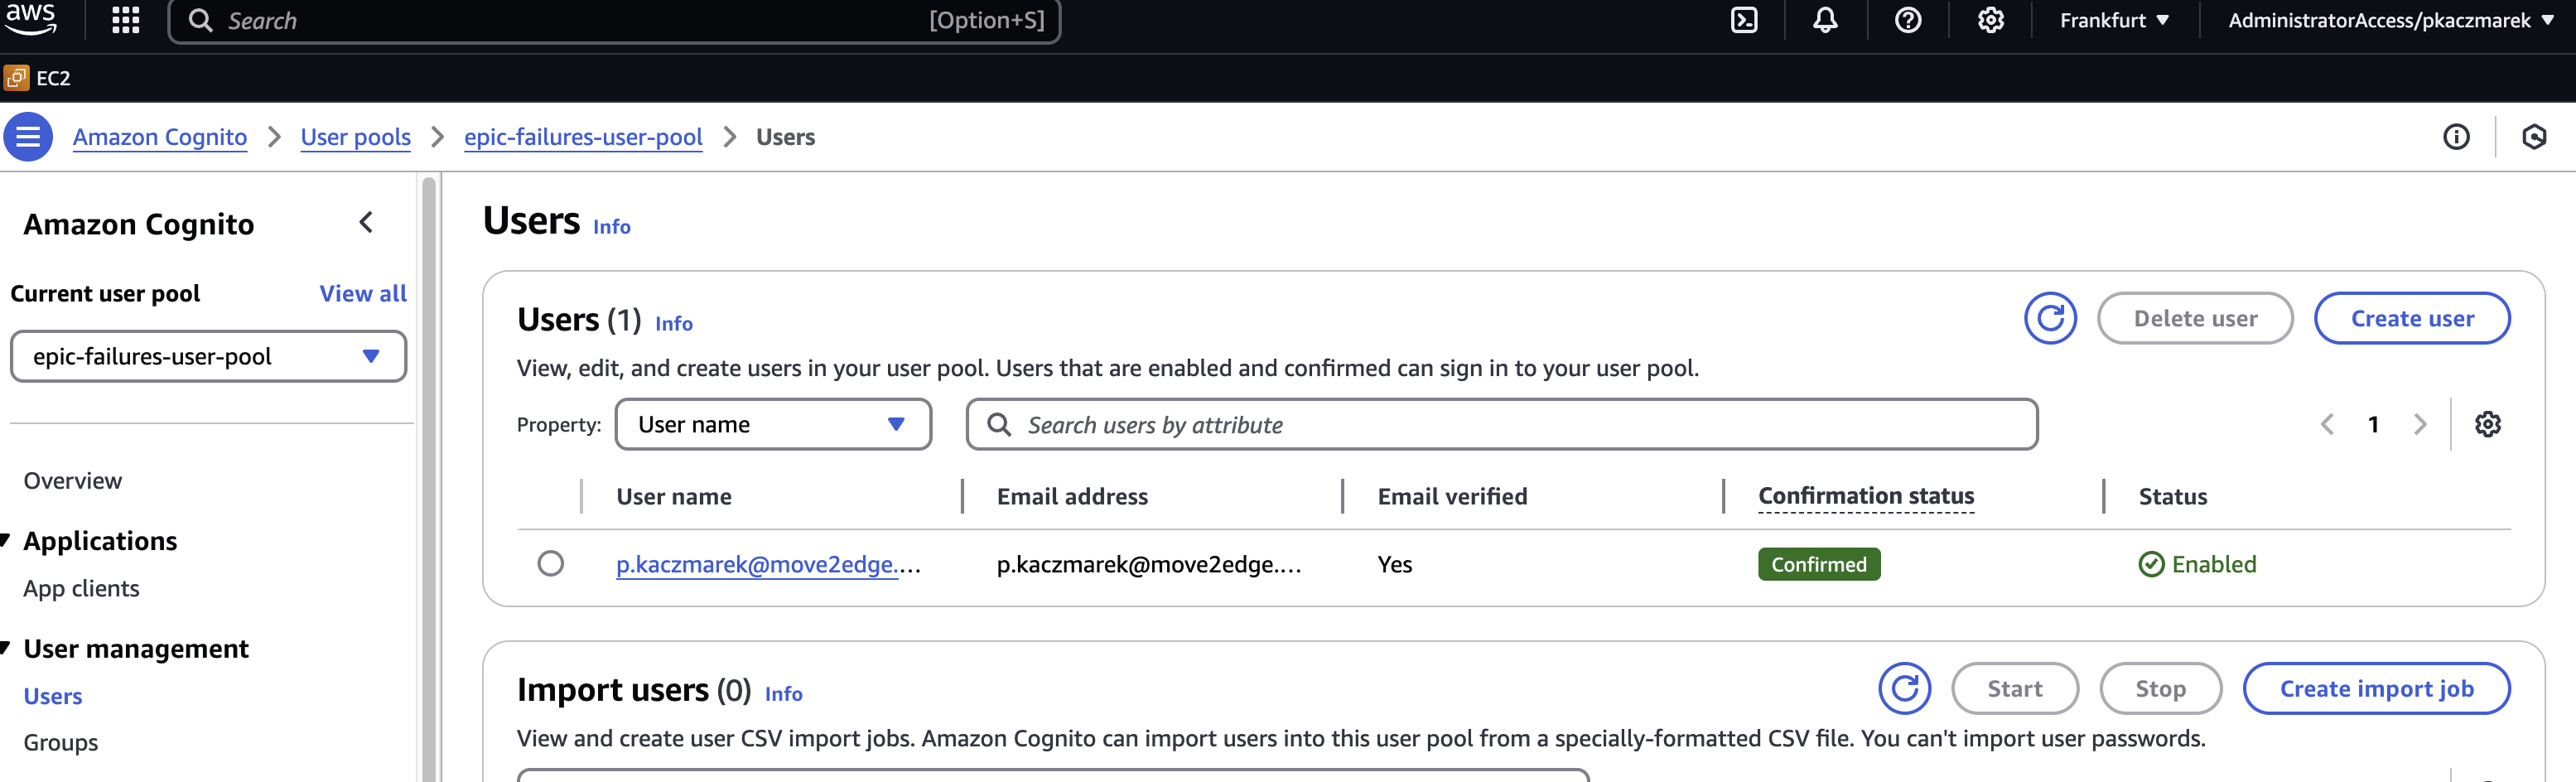
Task: Open the current user pool selector
Action: (208, 356)
